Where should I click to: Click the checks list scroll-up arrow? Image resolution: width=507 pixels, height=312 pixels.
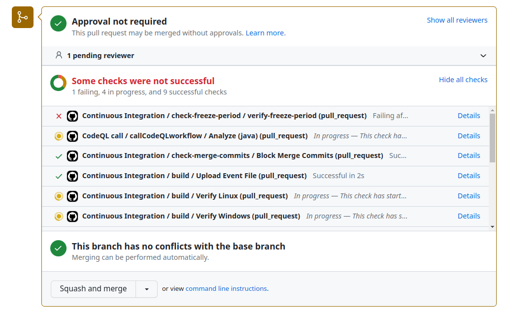[492, 110]
